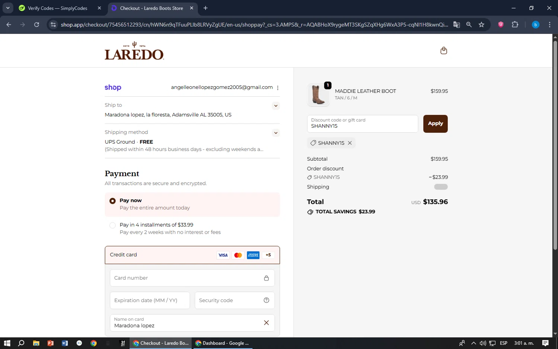The image size is (558, 349).
Task: Translate this page icon
Action: coord(456,25)
